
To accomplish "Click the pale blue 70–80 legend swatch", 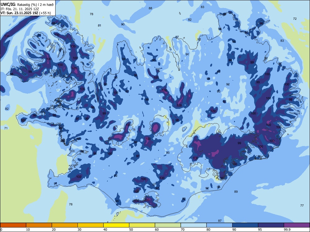I will click(194, 225).
